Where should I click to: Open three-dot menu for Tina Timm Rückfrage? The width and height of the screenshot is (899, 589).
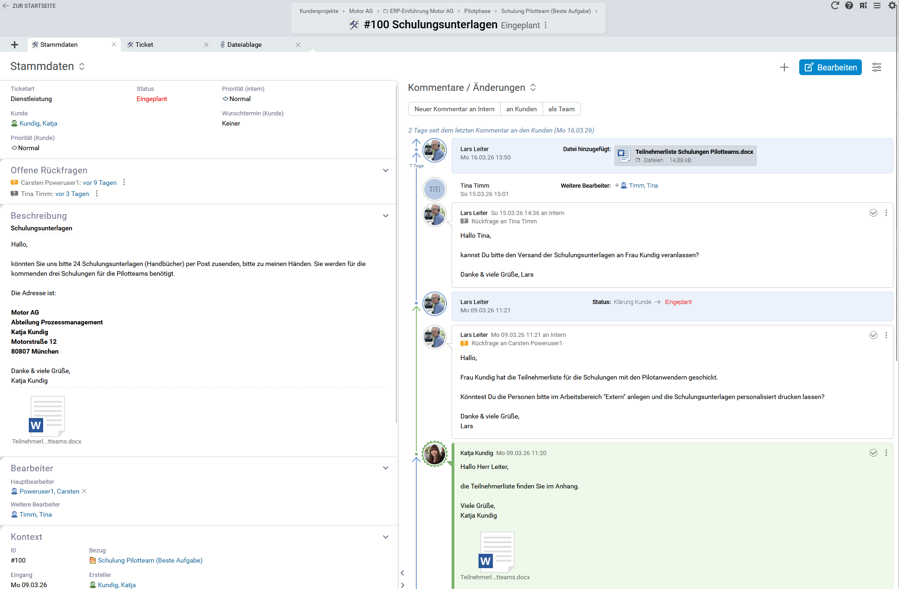pyautogui.click(x=97, y=194)
